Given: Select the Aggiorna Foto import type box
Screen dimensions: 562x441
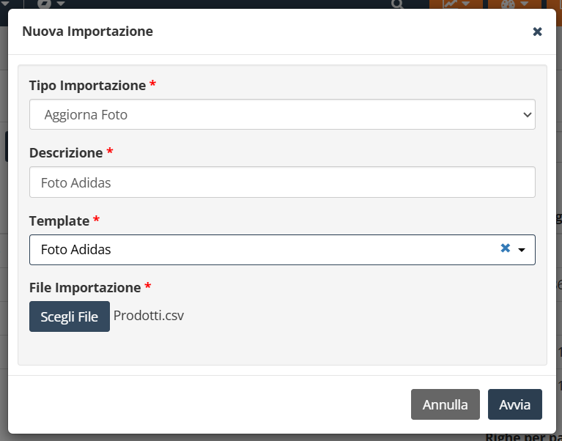Looking at the screenshot, I should click(x=282, y=114).
